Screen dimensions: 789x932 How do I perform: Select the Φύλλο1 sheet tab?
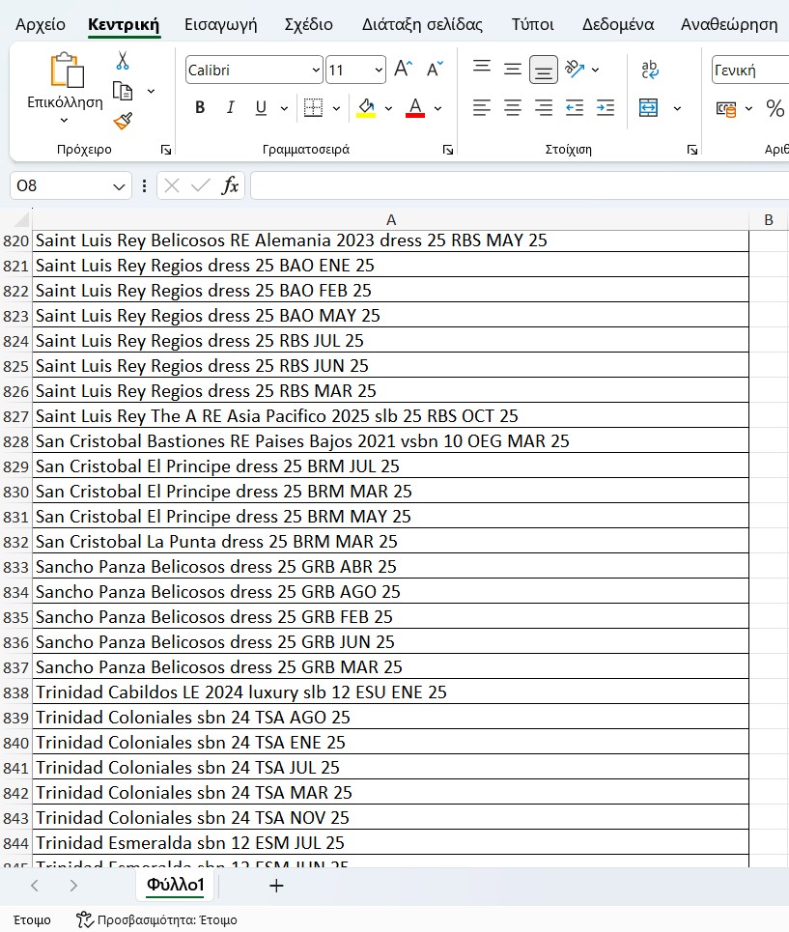tap(175, 885)
